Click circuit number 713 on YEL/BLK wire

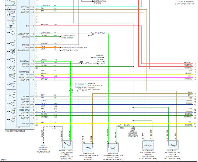tap(55, 74)
